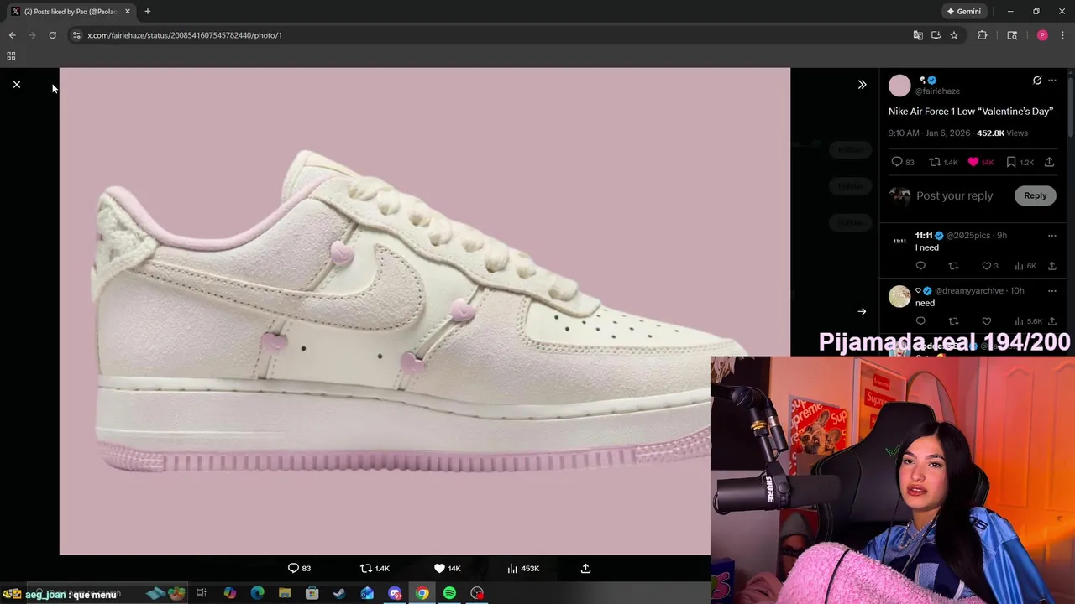Open Chrome Extensions puzzle icon
Screen dimensions: 1075x604
click(x=982, y=35)
